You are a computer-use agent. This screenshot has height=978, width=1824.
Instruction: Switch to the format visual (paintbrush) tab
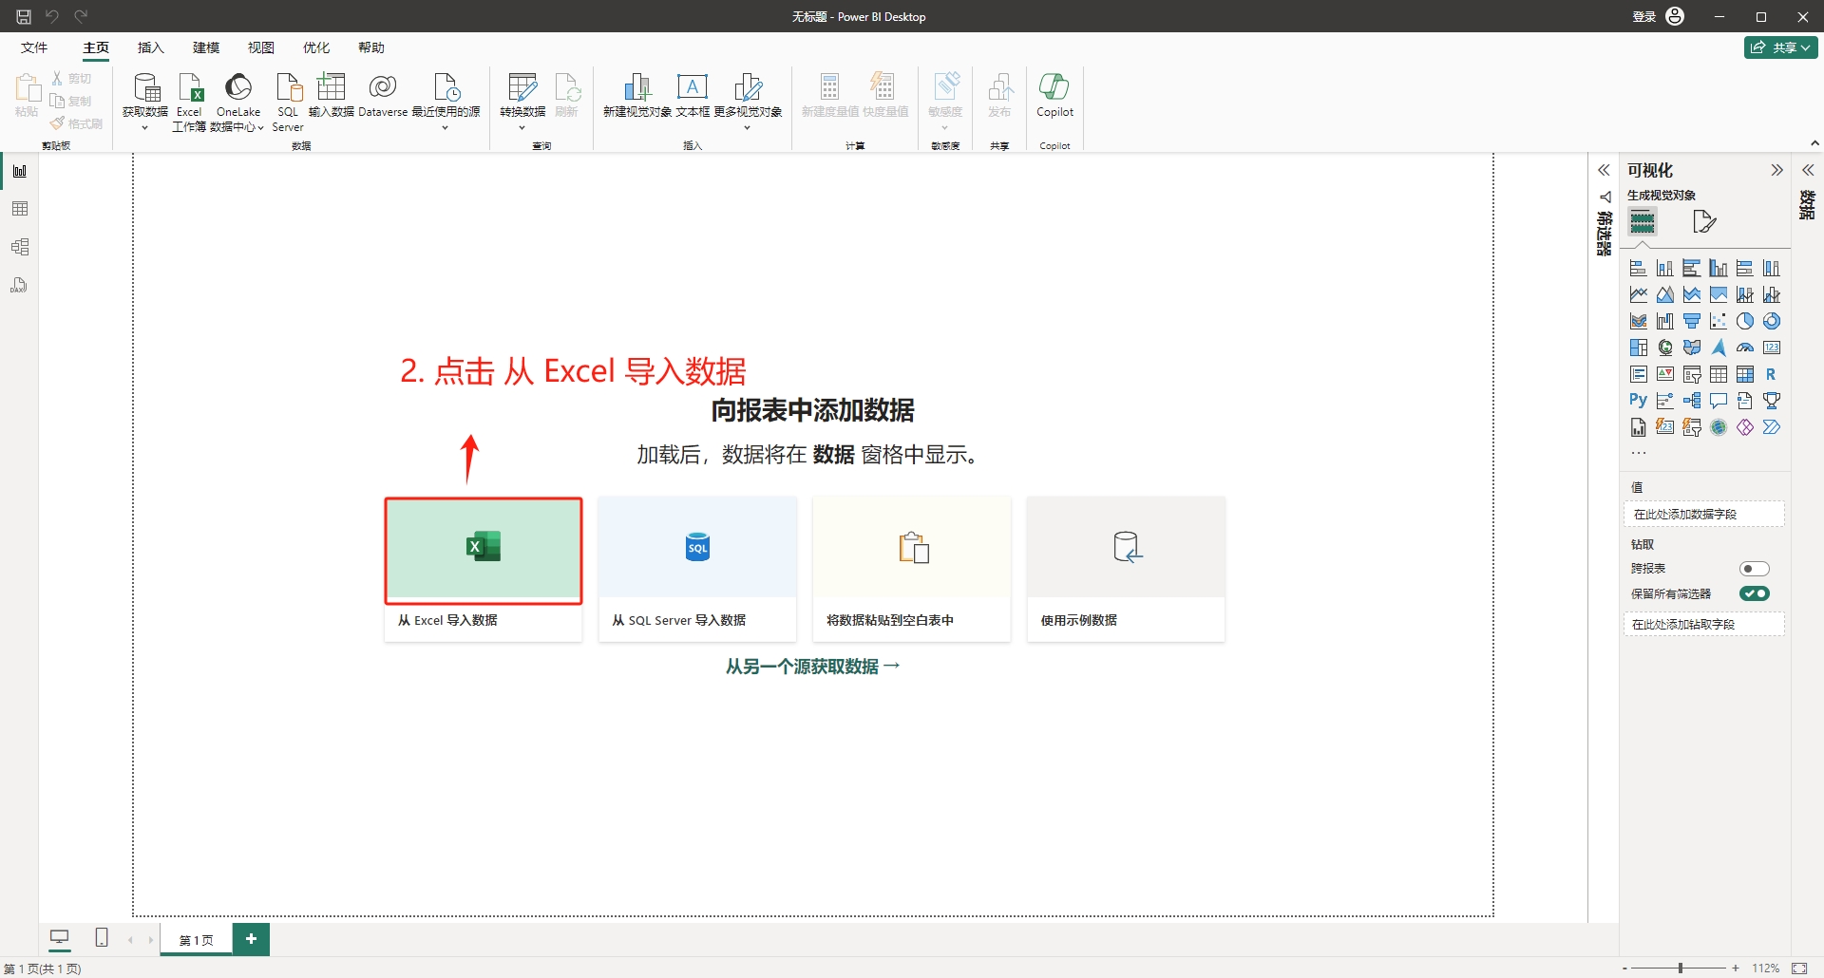click(1704, 222)
